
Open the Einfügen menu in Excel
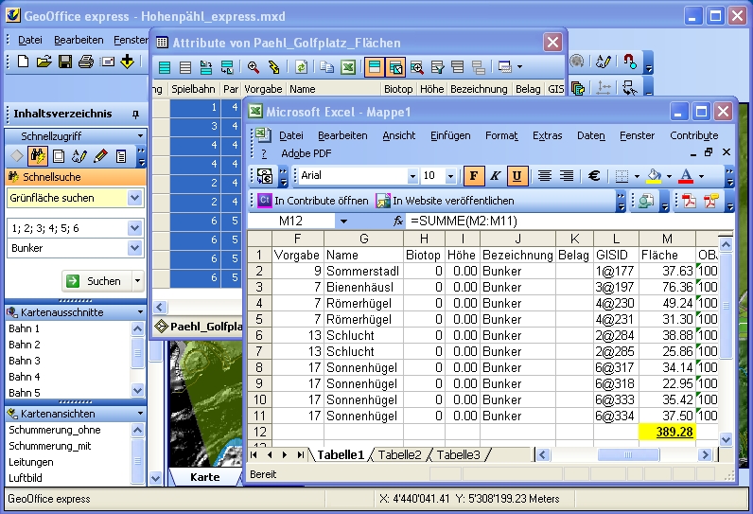[450, 135]
